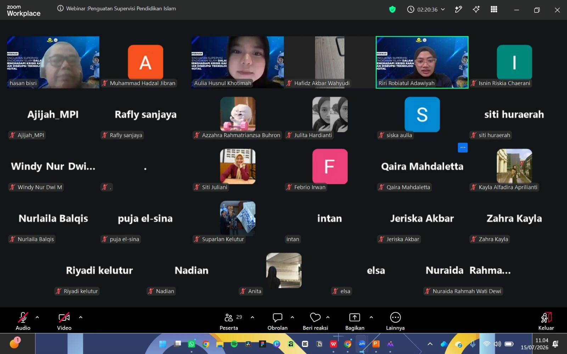The image size is (567, 354).
Task: Open the Lainnya more menu
Action: (x=395, y=321)
